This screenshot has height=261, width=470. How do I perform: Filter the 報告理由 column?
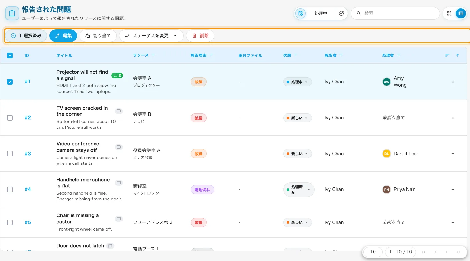[211, 55]
